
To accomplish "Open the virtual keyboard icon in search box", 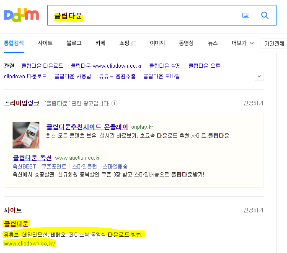I will [x=246, y=15].
